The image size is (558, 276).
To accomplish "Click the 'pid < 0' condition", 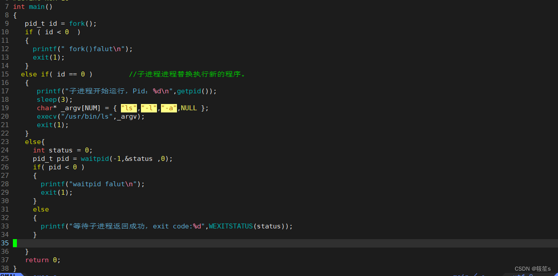I will point(63,167).
